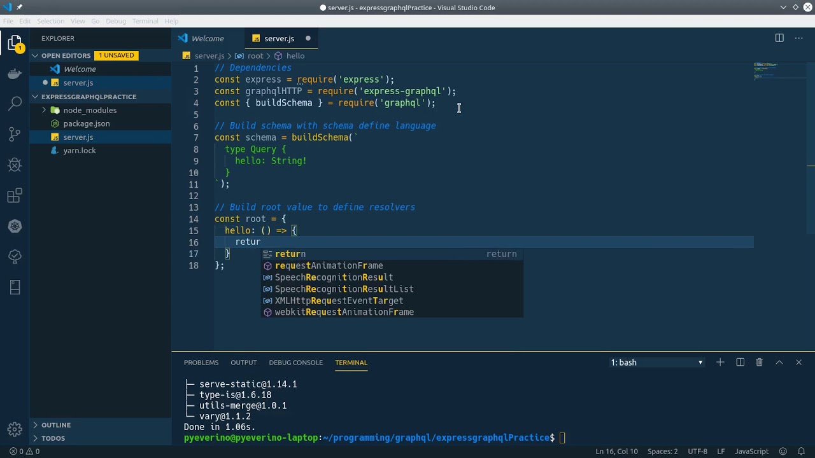Click unsaved dot on server.js tab
The image size is (815, 458).
[x=308, y=38]
